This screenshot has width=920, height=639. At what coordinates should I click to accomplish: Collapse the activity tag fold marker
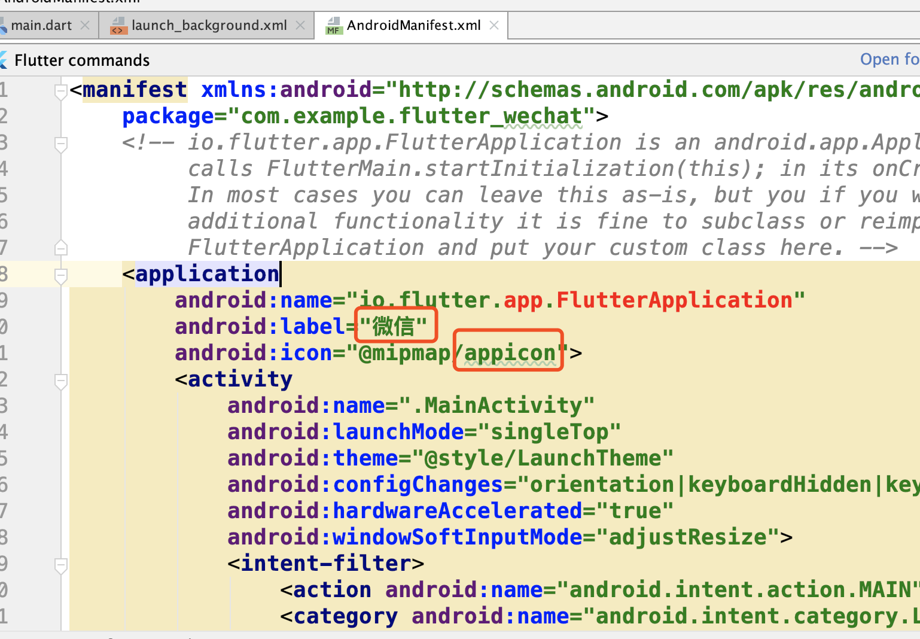coord(60,381)
